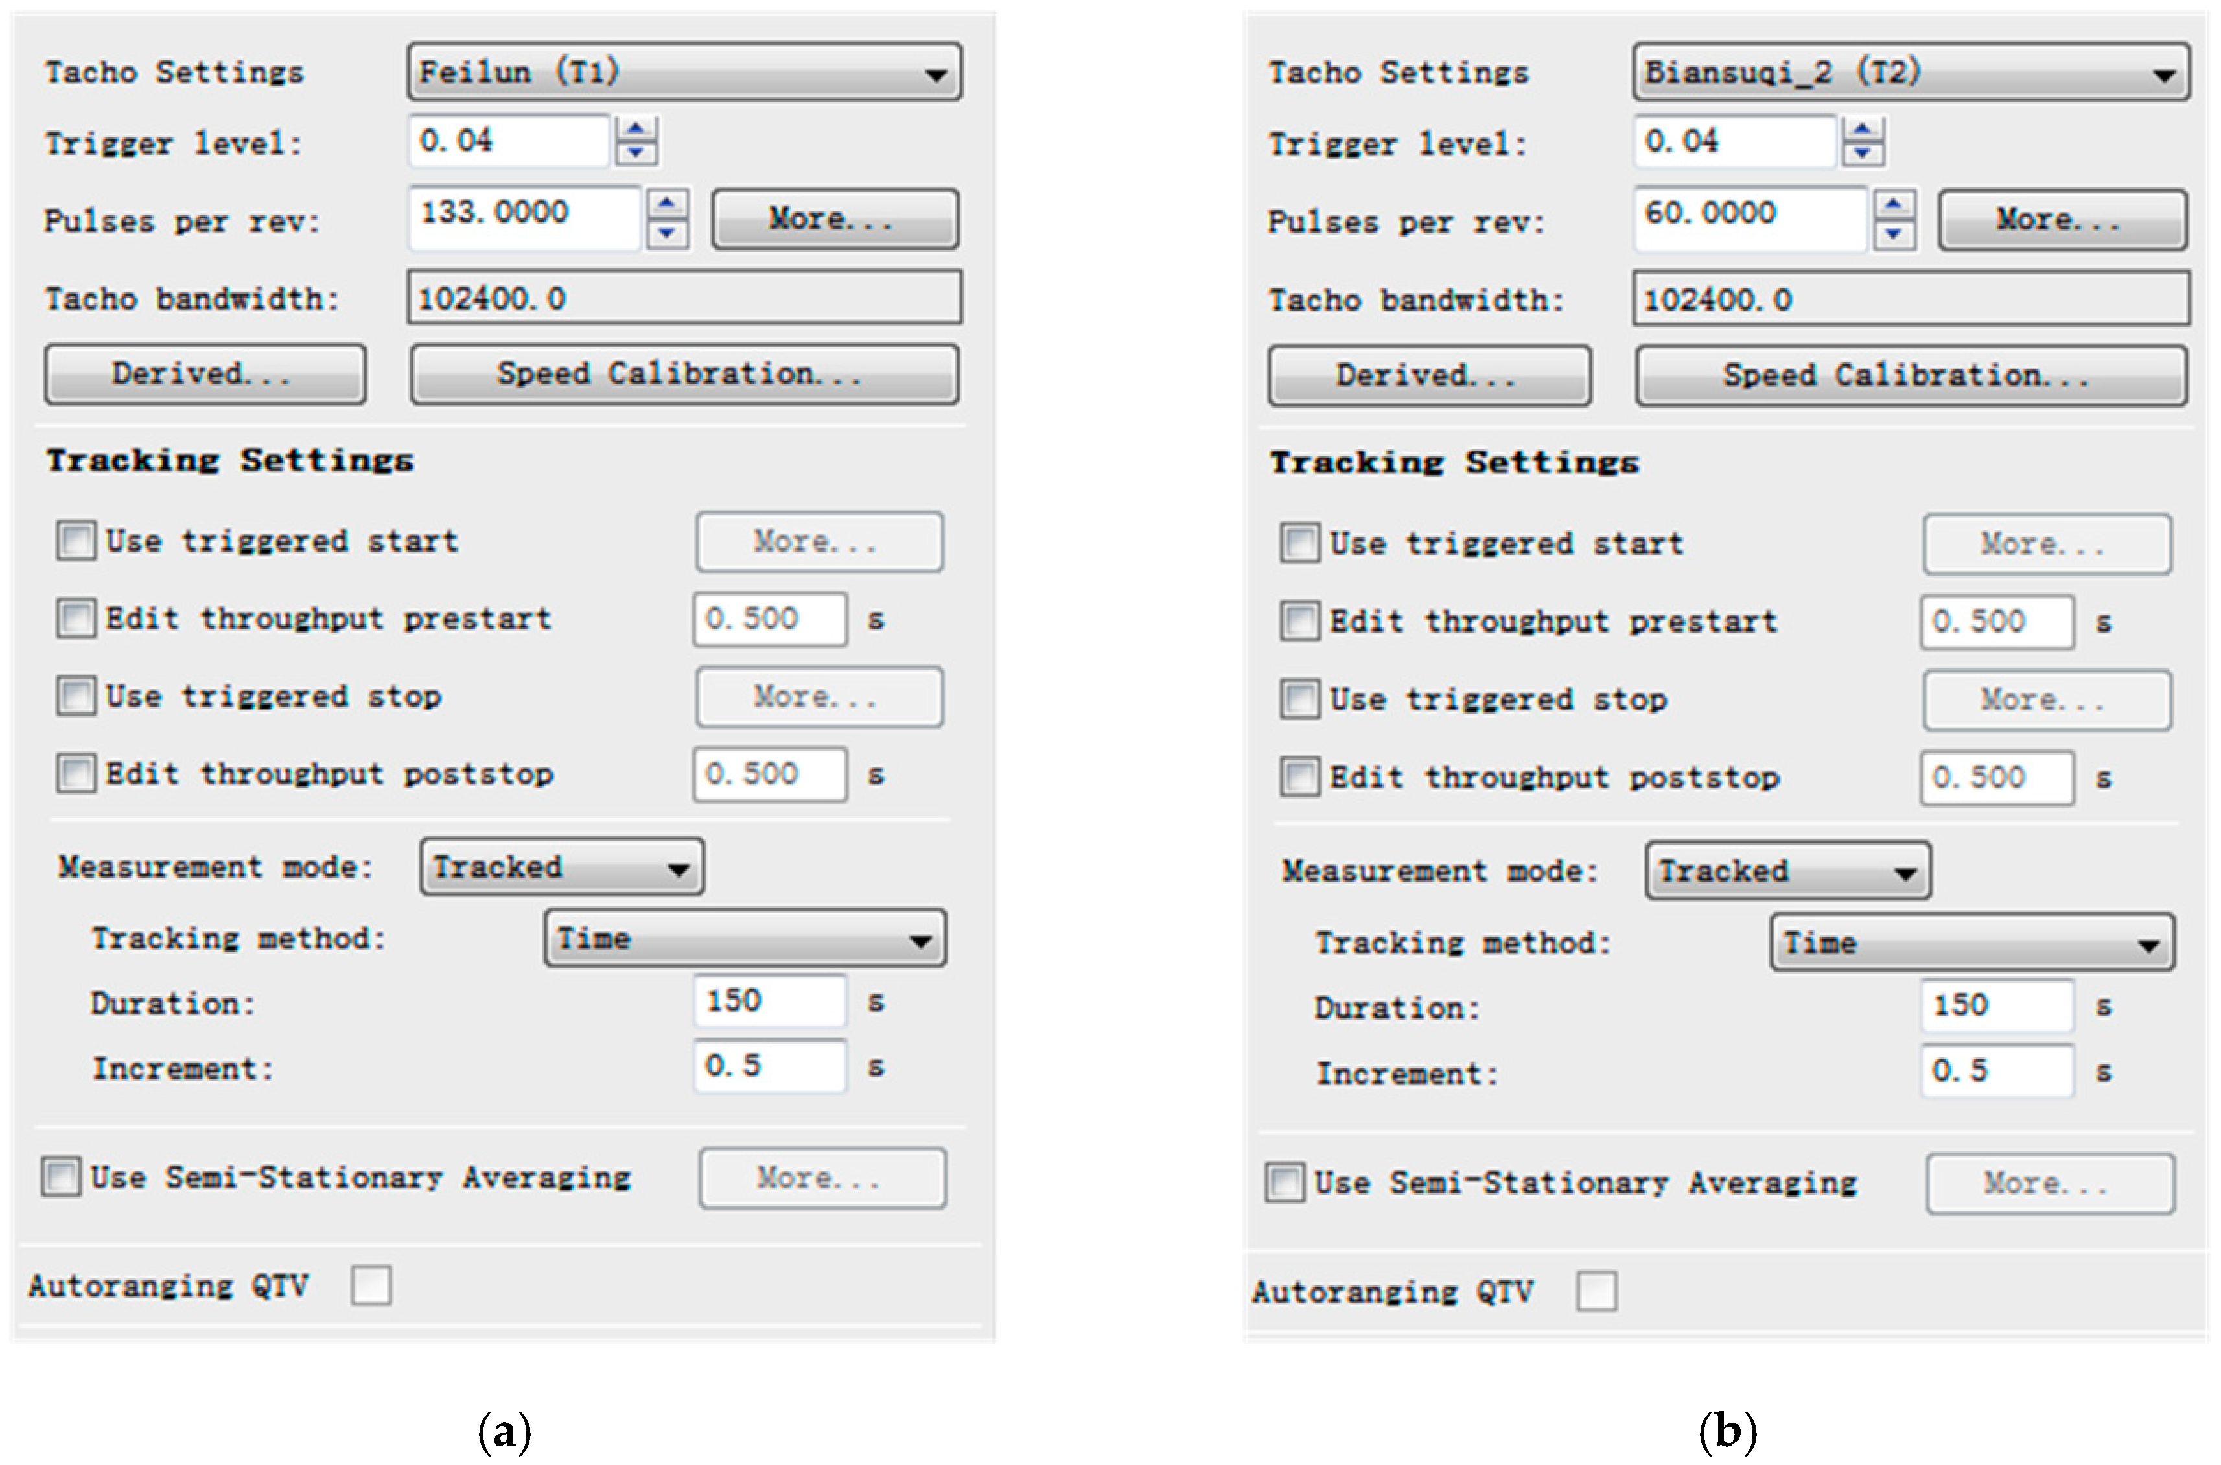The height and width of the screenshot is (1465, 2221).
Task: Increase Pulses per rev in Biansuqi_2 panel
Action: point(1893,203)
